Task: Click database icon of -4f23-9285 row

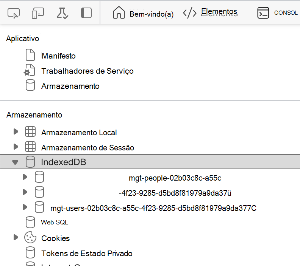Action: tap(39, 192)
